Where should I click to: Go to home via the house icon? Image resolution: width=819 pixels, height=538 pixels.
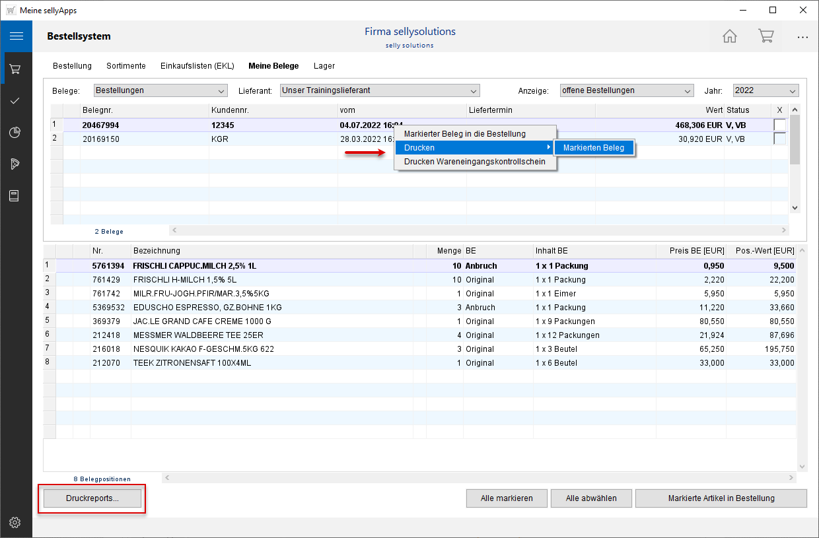729,36
